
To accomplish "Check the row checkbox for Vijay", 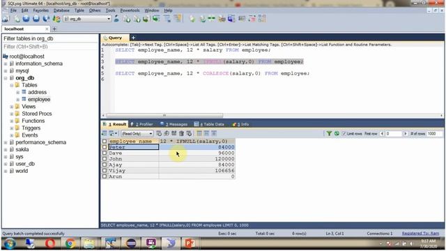I will [105, 170].
